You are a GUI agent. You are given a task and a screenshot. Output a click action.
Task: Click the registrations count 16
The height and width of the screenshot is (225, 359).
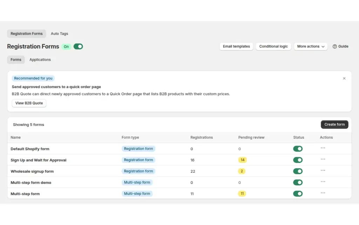(192, 160)
